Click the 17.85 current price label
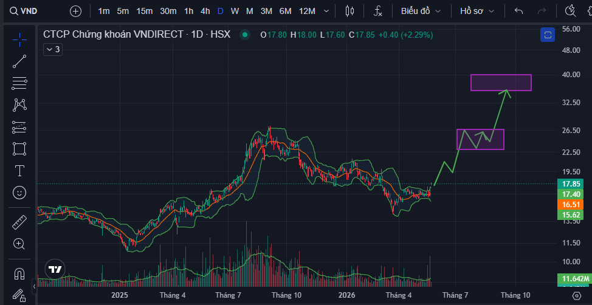 pos(571,184)
